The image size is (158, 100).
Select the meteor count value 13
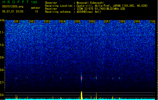point(36,11)
